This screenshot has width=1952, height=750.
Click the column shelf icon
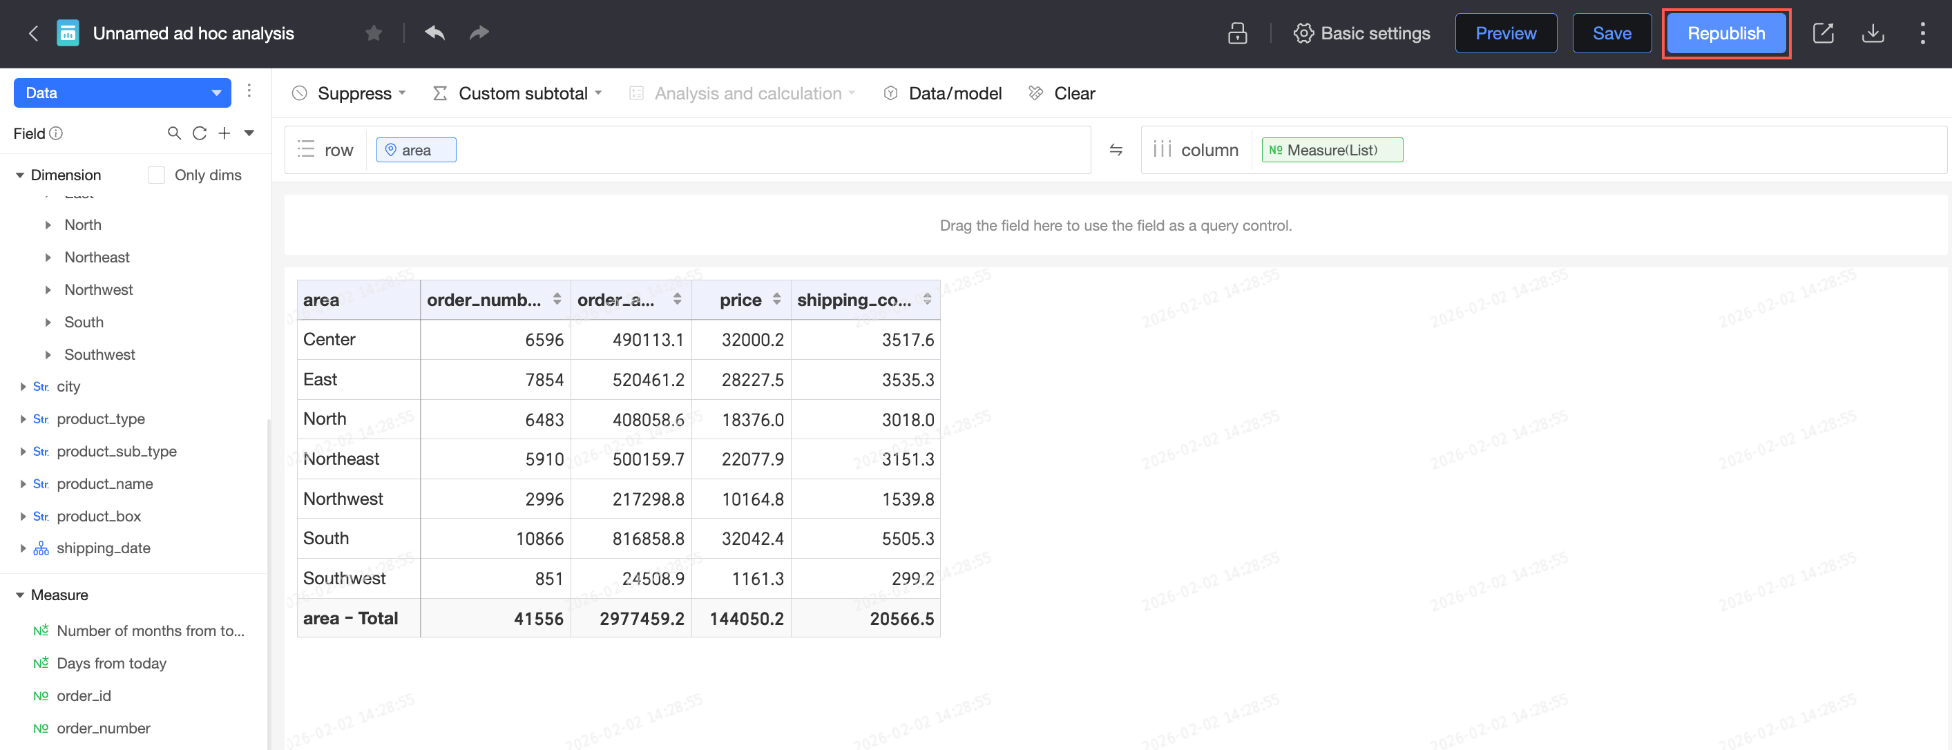(1162, 149)
